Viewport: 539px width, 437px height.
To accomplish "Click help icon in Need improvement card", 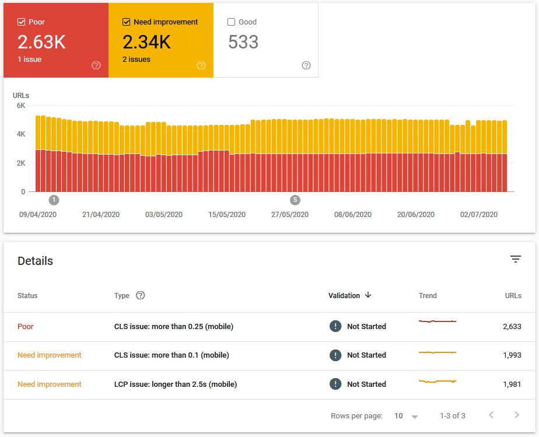I will [201, 65].
